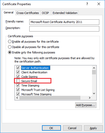Select the Secure Email list item text
Viewport: 105px width, 133px height.
[x=29, y=81]
